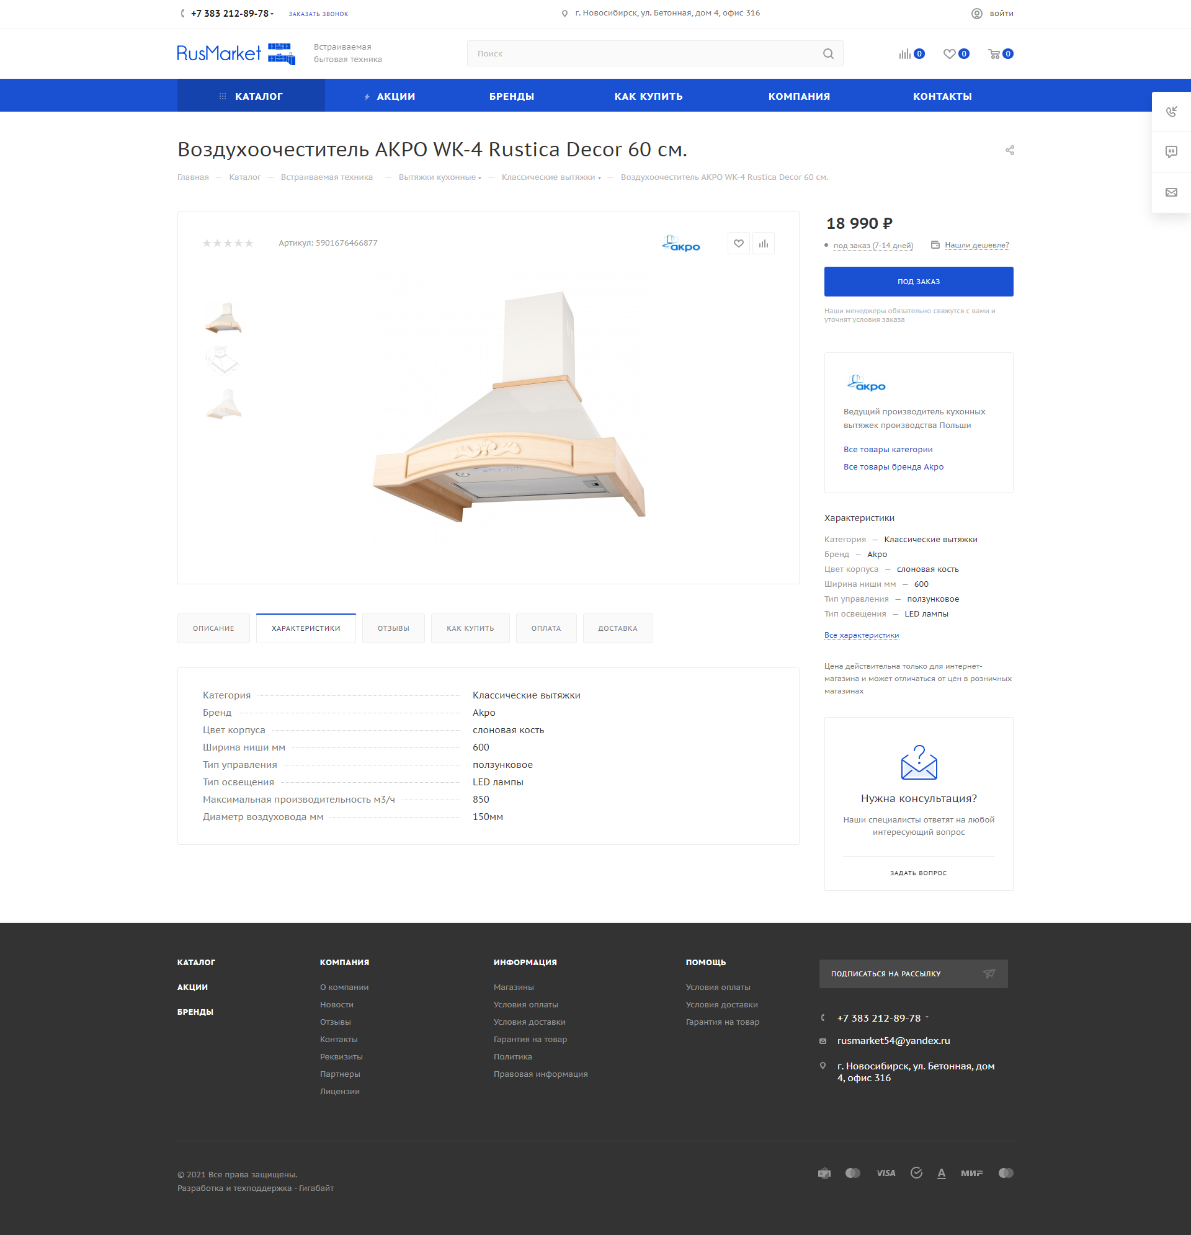The height and width of the screenshot is (1235, 1191).
Task: Switch to the Оплата tab
Action: point(546,628)
